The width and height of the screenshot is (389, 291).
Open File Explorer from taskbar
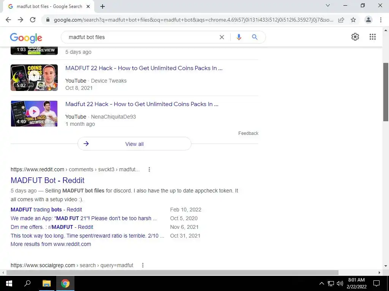click(46, 283)
